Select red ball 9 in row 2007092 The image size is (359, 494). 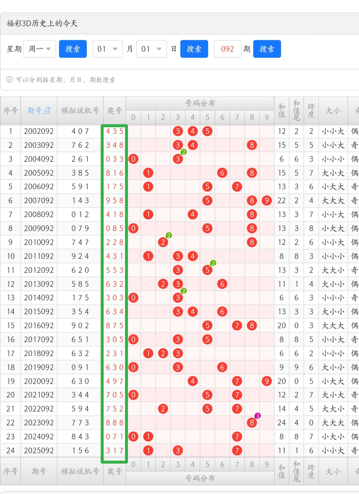coord(267,201)
